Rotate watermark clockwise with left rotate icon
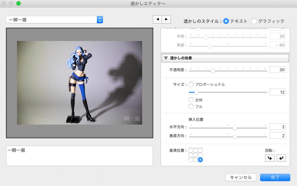Image resolution: width=297 pixels, height=186 pixels. pyautogui.click(x=270, y=158)
